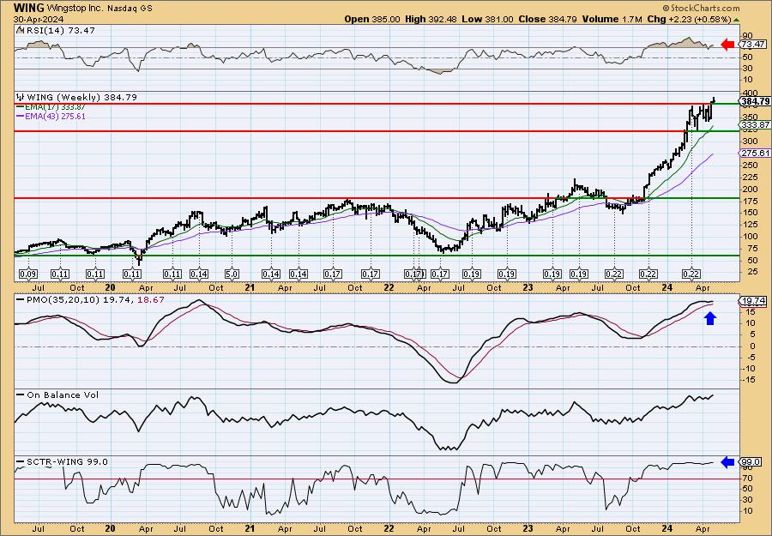Click the 19.74 PMO axis value tag
This screenshot has height=536, width=772.
coord(753,301)
